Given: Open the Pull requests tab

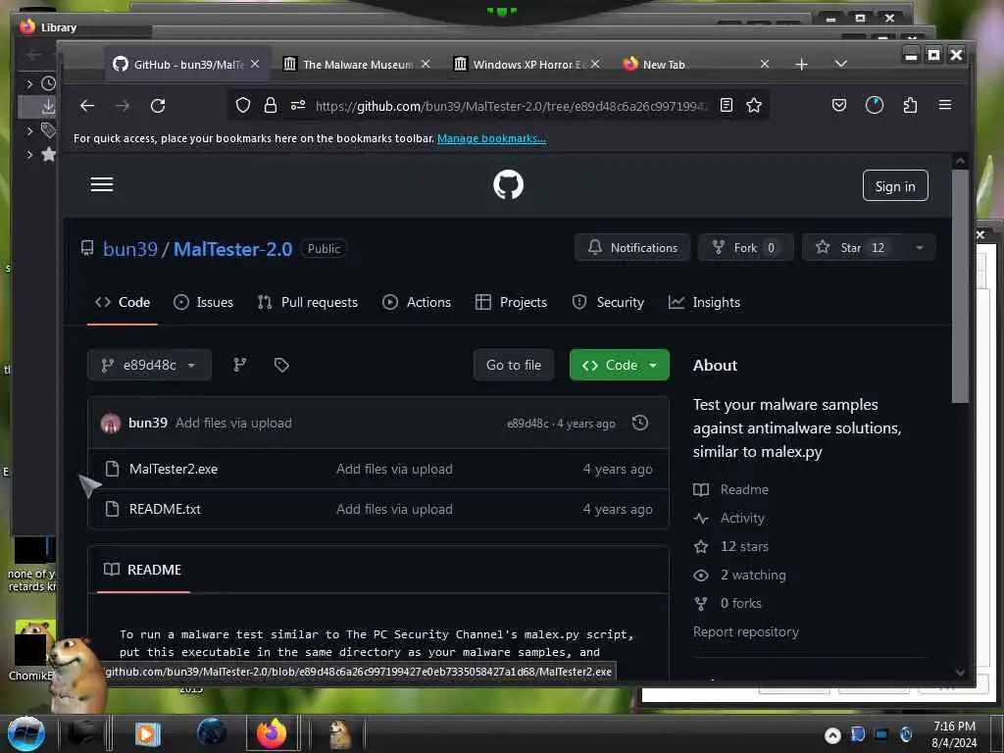Looking at the screenshot, I should tap(307, 302).
